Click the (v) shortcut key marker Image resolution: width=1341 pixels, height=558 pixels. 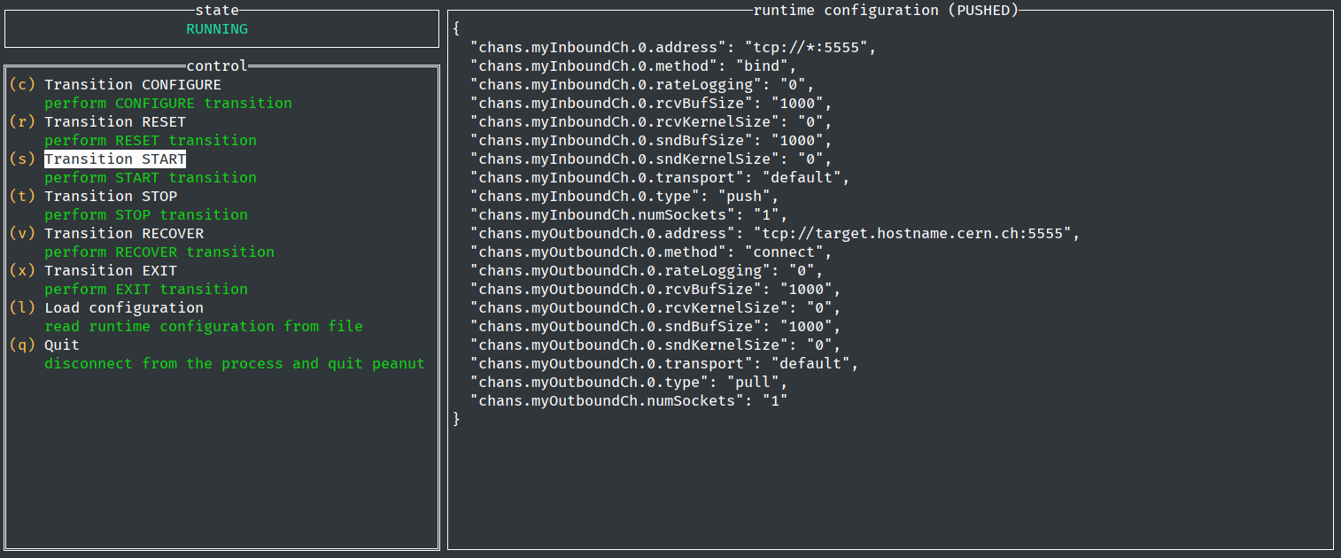(x=22, y=234)
